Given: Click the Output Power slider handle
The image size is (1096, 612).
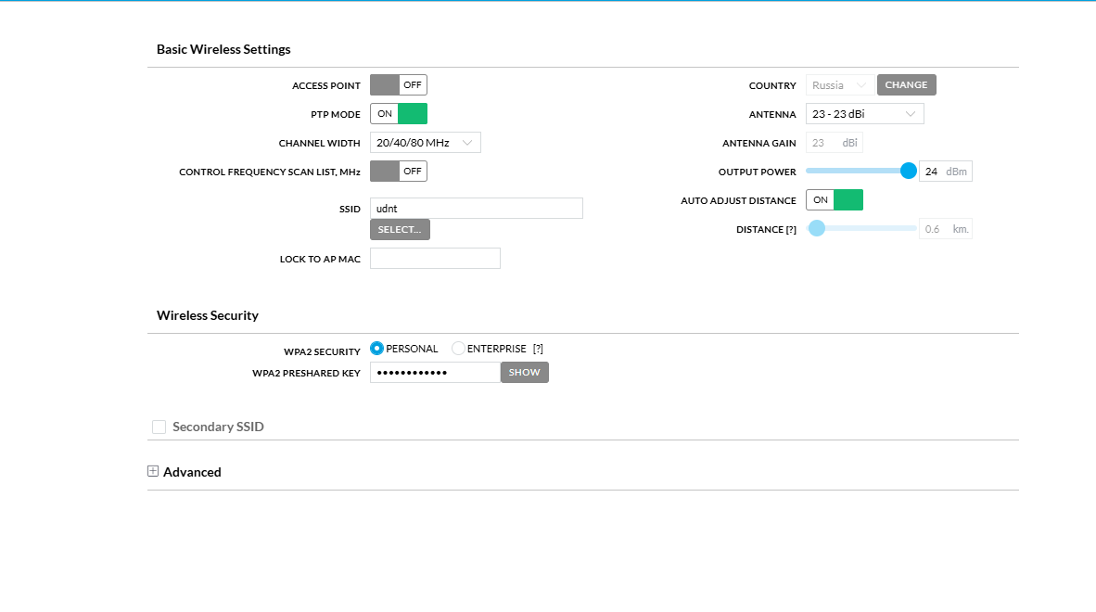Looking at the screenshot, I should (x=908, y=172).
